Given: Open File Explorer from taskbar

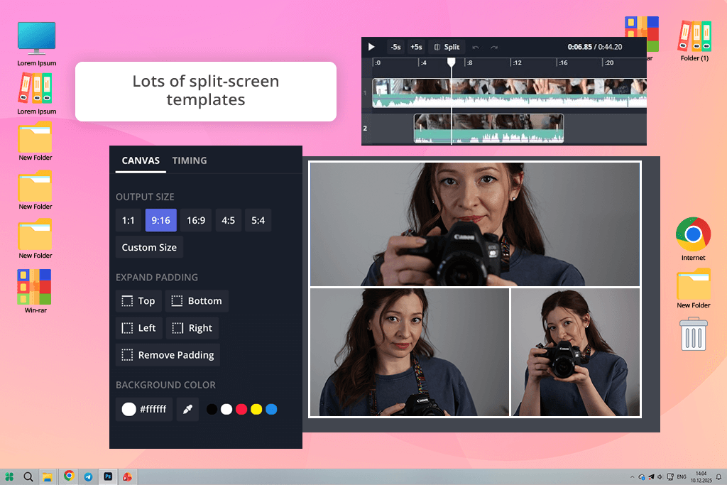Looking at the screenshot, I should click(x=47, y=476).
